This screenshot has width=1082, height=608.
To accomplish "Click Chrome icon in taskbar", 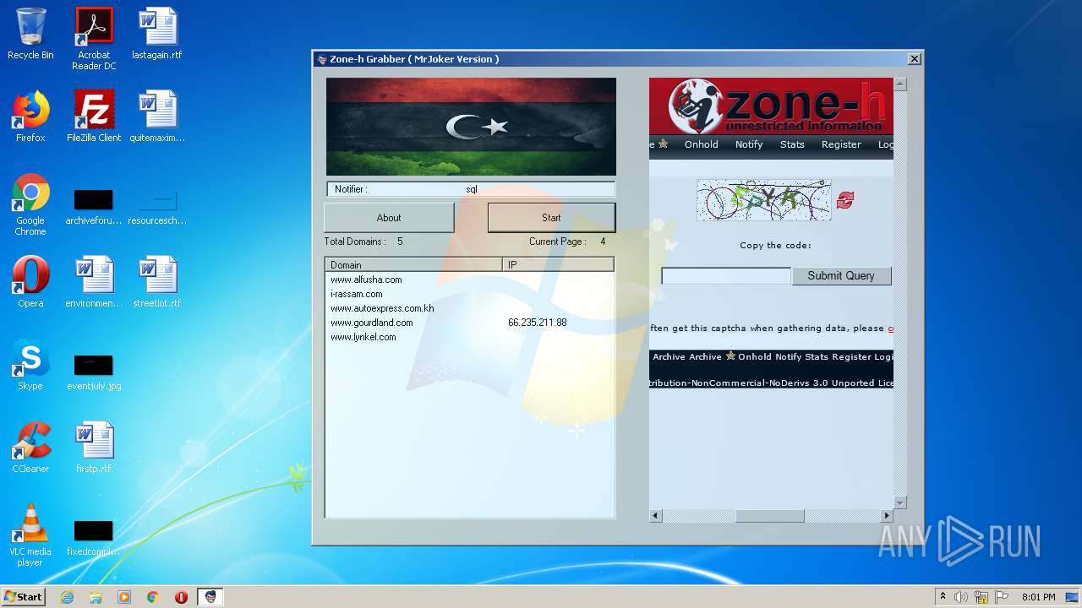I will 152,597.
